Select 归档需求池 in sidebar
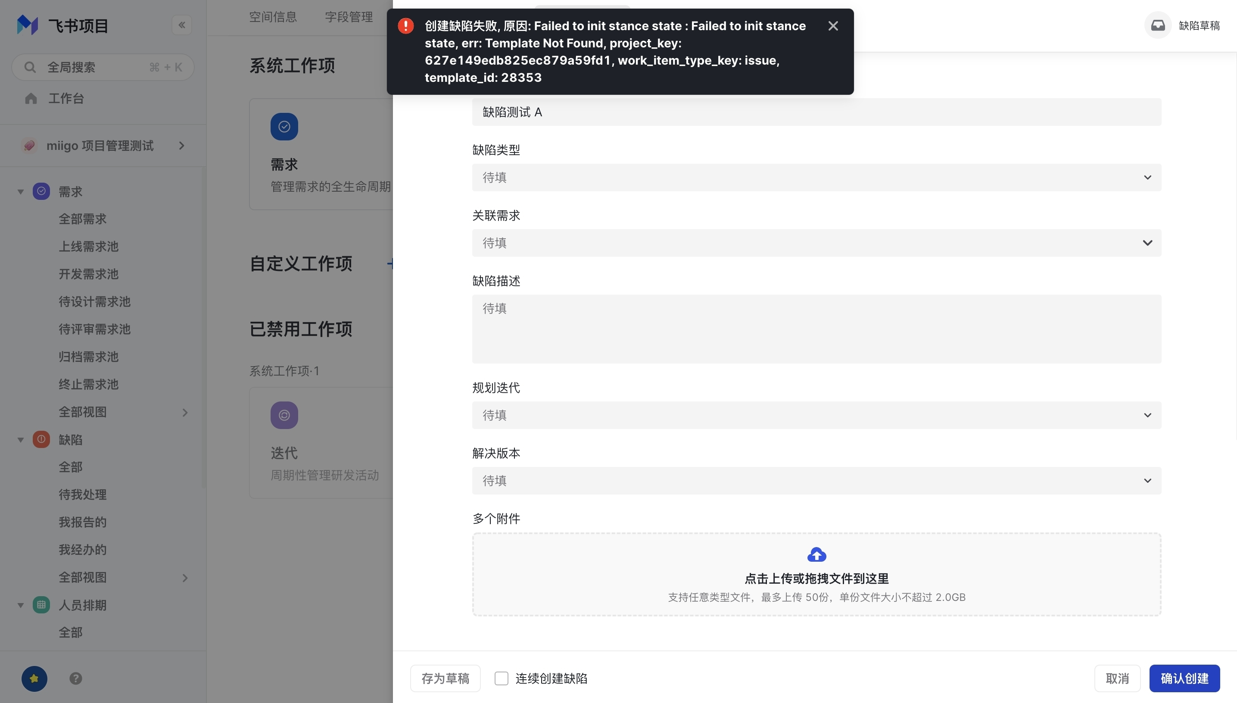 [x=89, y=357]
